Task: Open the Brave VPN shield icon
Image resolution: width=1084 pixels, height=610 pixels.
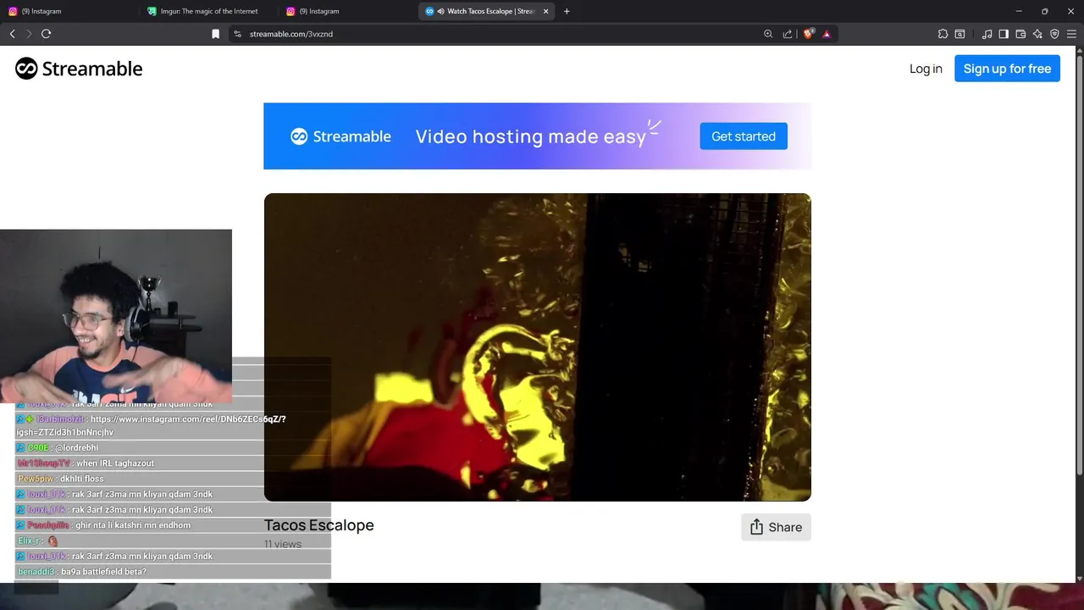Action: pyautogui.click(x=1054, y=34)
